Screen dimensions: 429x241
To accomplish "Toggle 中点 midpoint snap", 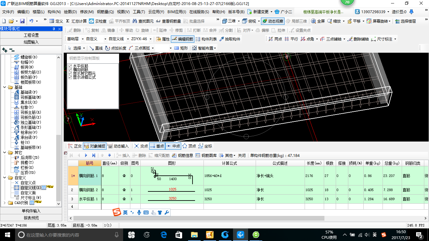I will [173, 146].
